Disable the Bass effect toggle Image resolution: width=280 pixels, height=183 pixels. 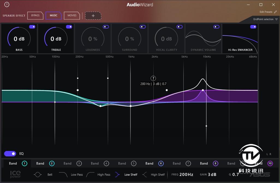click(32, 27)
